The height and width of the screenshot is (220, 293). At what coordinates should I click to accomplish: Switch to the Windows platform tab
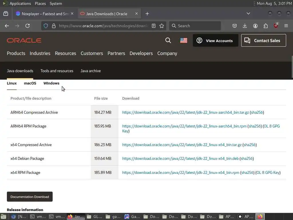(52, 83)
